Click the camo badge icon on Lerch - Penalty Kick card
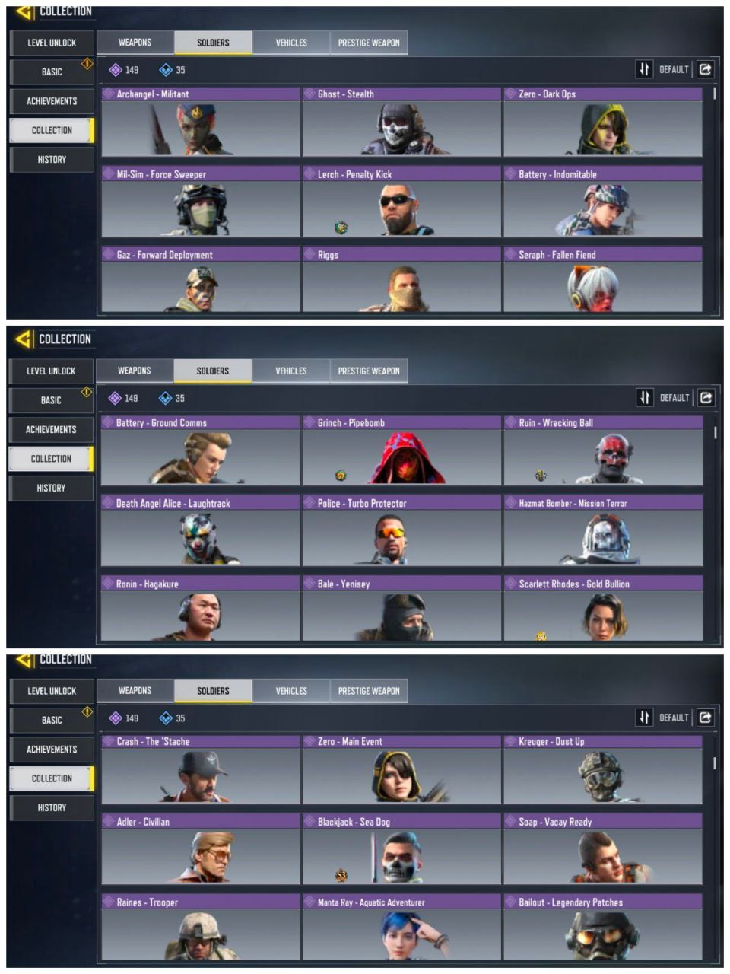This screenshot has height=974, width=730. (341, 227)
